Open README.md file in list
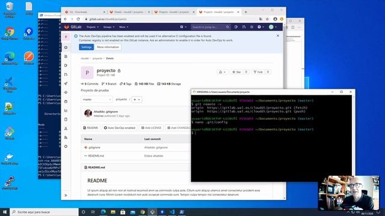This screenshot has width=385, height=216. (x=96, y=156)
